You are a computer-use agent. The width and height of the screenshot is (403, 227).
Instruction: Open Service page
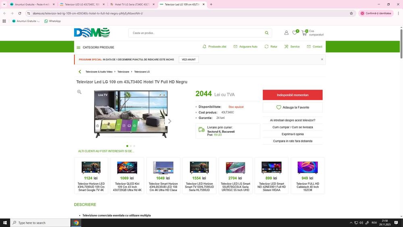(x=292, y=46)
